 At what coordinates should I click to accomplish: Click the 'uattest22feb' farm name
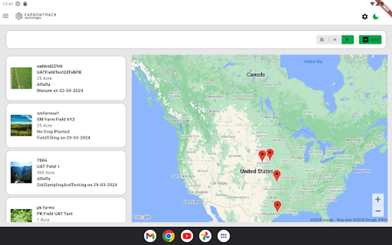point(50,66)
